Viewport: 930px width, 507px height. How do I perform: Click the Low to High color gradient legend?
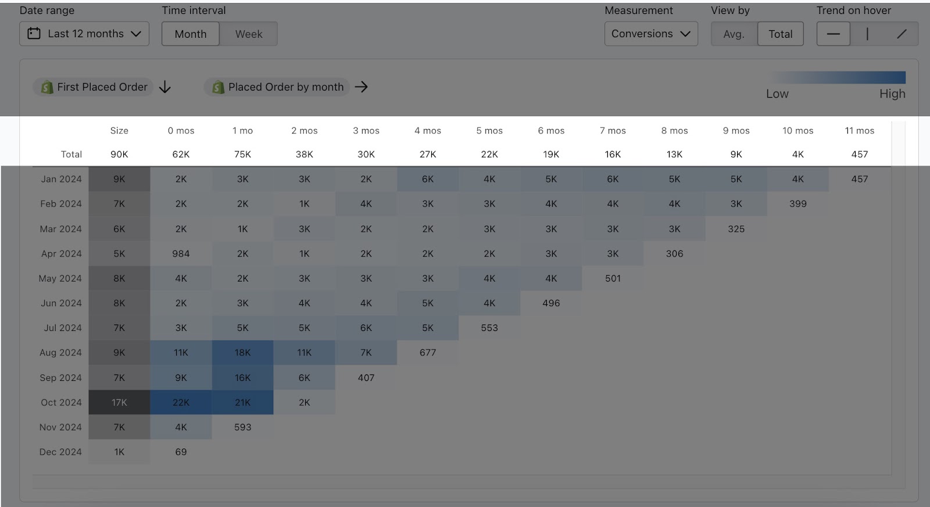[x=837, y=77]
